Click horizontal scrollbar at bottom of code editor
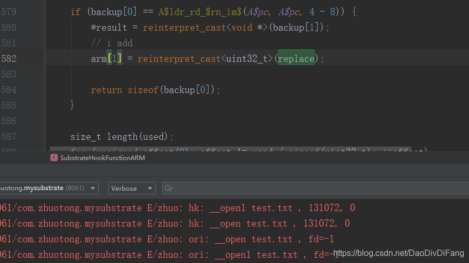This screenshot has width=469, height=263. pos(230,149)
